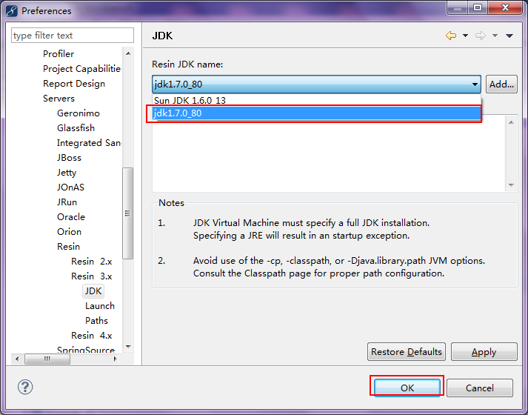Click the tree horizontal scrollbar thumb
This screenshot has height=415, width=528.
pyautogui.click(x=47, y=359)
